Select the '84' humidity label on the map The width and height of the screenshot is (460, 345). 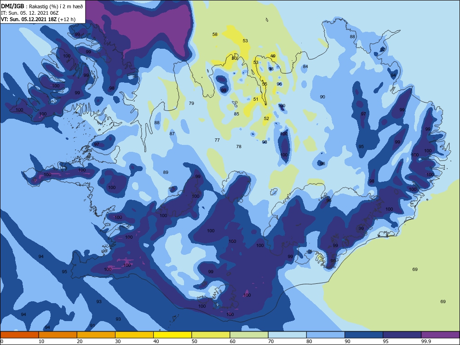coord(305,67)
